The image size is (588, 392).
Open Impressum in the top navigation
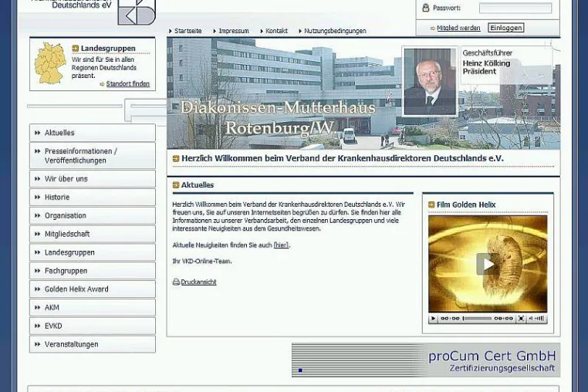click(234, 31)
